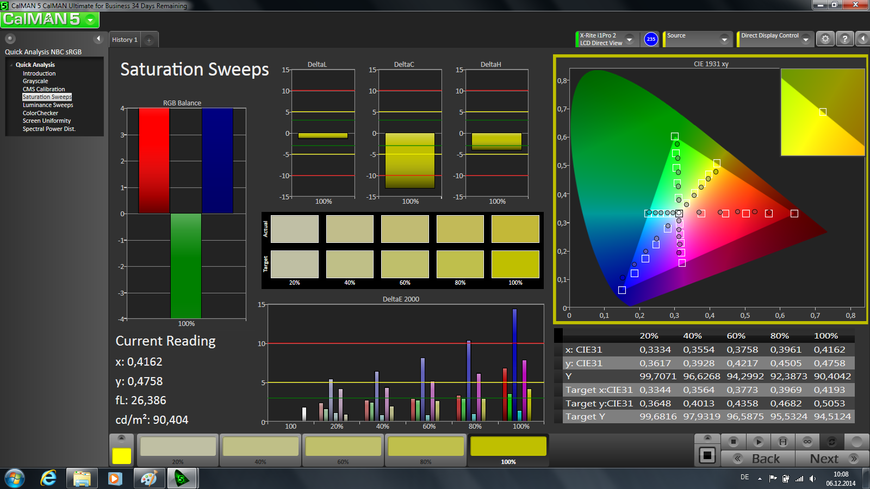870x489 pixels.
Task: Switch to the History 1 tab
Action: point(125,40)
